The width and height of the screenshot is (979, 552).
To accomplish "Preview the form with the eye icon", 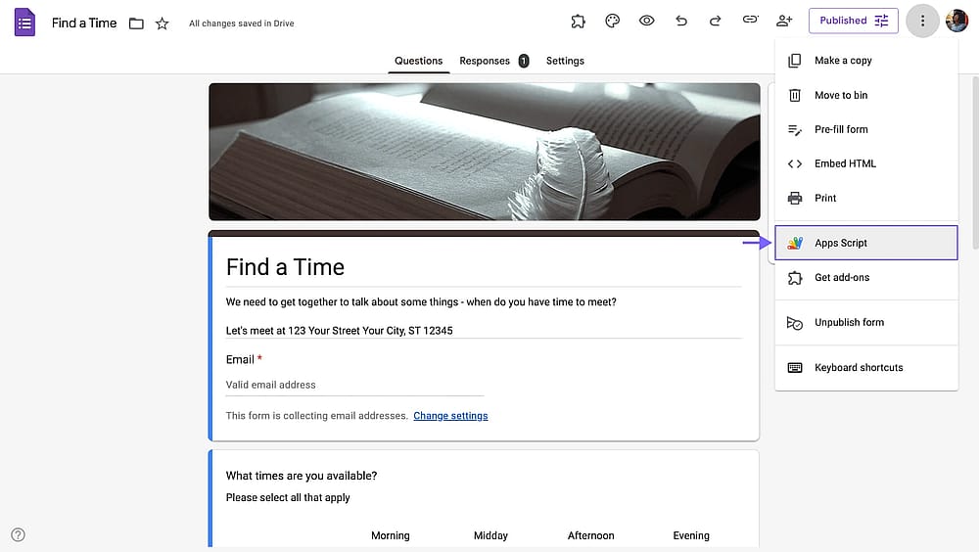I will click(647, 21).
